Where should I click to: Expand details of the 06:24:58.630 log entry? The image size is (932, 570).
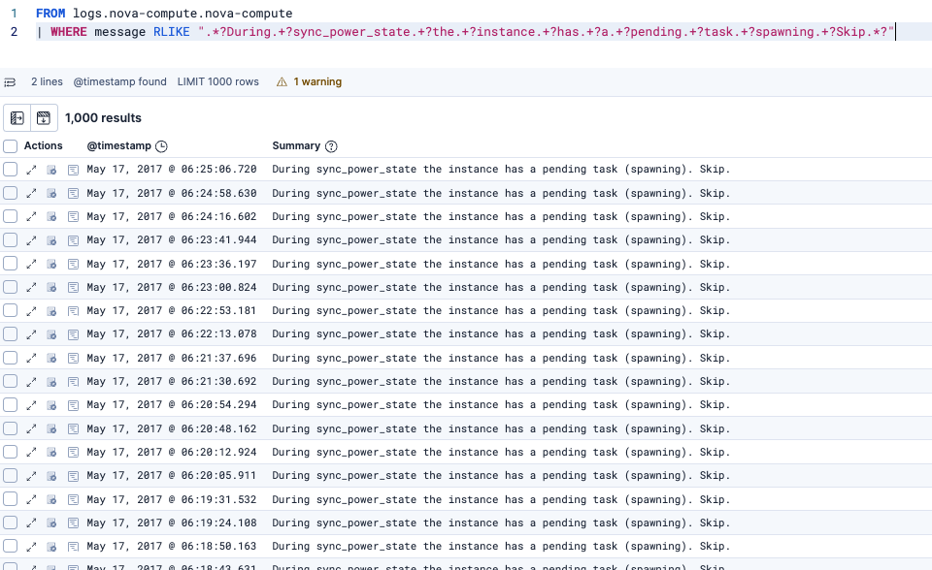click(x=31, y=192)
